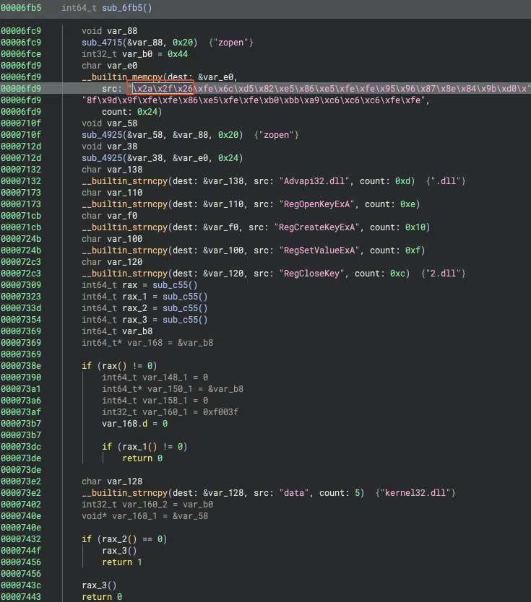The width and height of the screenshot is (531, 602).
Task: Click &var_58 on the var_168_1 line
Action: 190,515
